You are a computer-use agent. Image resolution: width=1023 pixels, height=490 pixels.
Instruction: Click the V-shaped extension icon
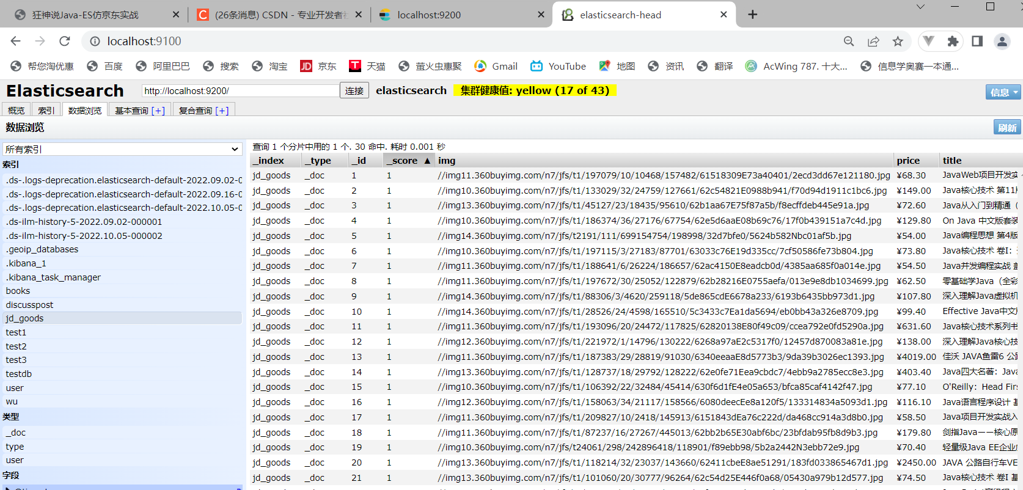click(x=928, y=41)
